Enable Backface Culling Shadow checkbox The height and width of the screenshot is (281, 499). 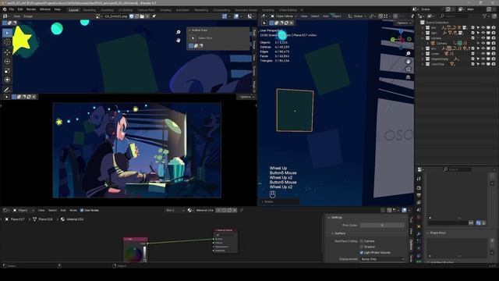(x=362, y=247)
